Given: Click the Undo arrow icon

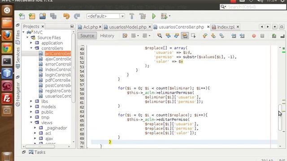Looking at the screenshot, I should click(x=66, y=16).
